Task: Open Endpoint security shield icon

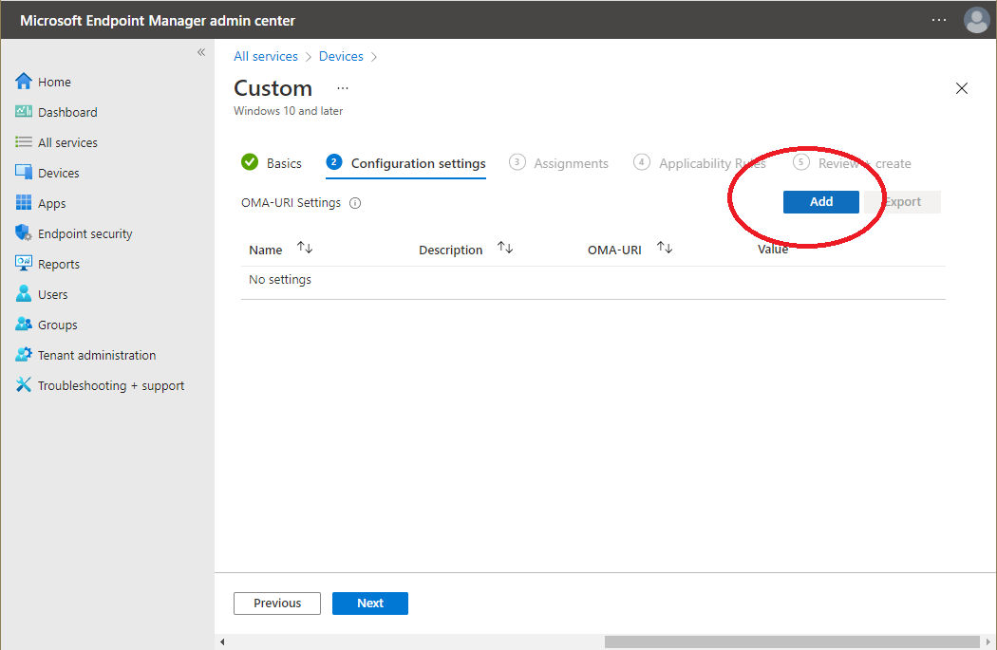Action: 24,232
